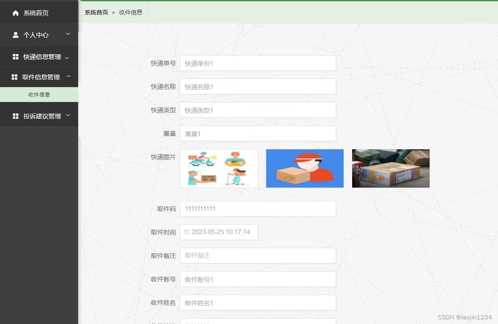Open the delivery cartoon people thumbnail
Viewport: 498px width, 324px height.
(219, 168)
